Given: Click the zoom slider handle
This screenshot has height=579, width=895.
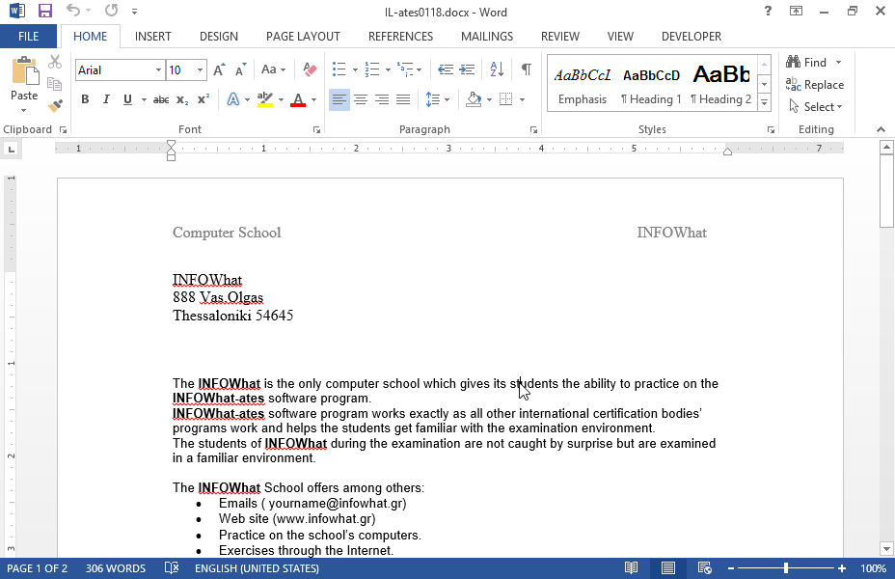Looking at the screenshot, I should click(x=786, y=568).
